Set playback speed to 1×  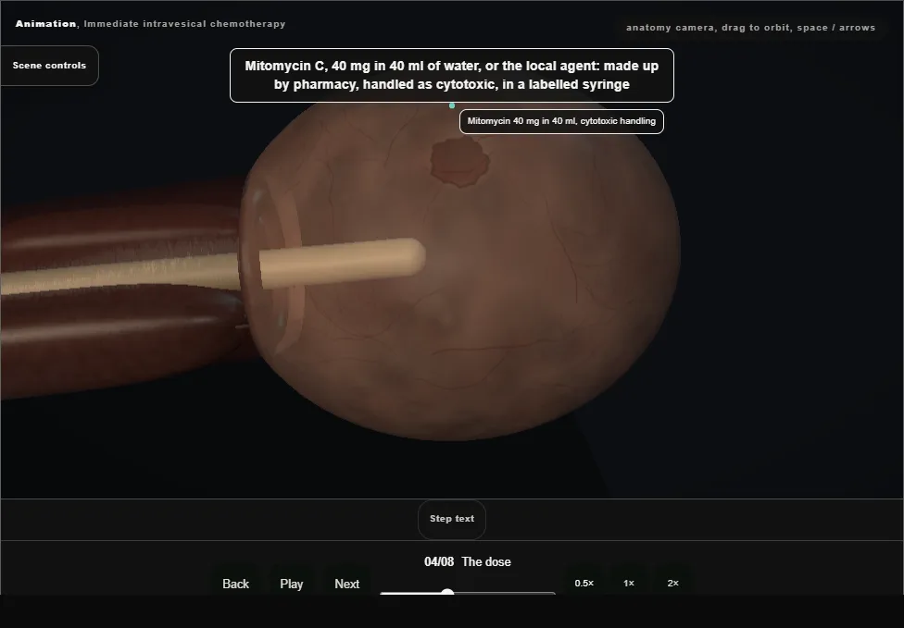pyautogui.click(x=629, y=583)
